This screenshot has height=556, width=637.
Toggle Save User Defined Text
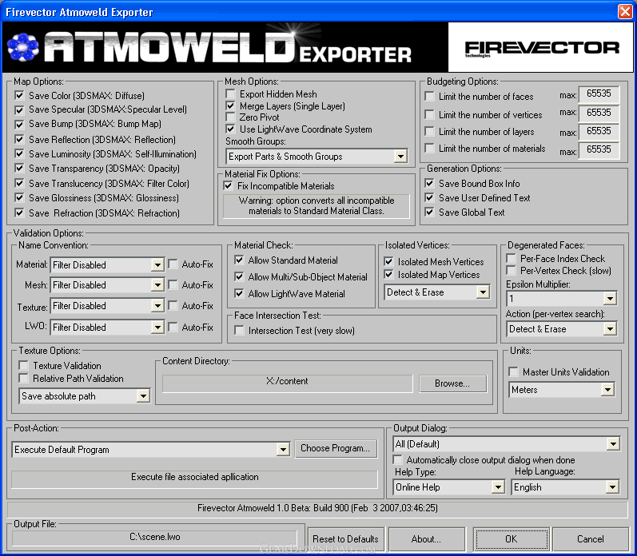pyautogui.click(x=429, y=198)
